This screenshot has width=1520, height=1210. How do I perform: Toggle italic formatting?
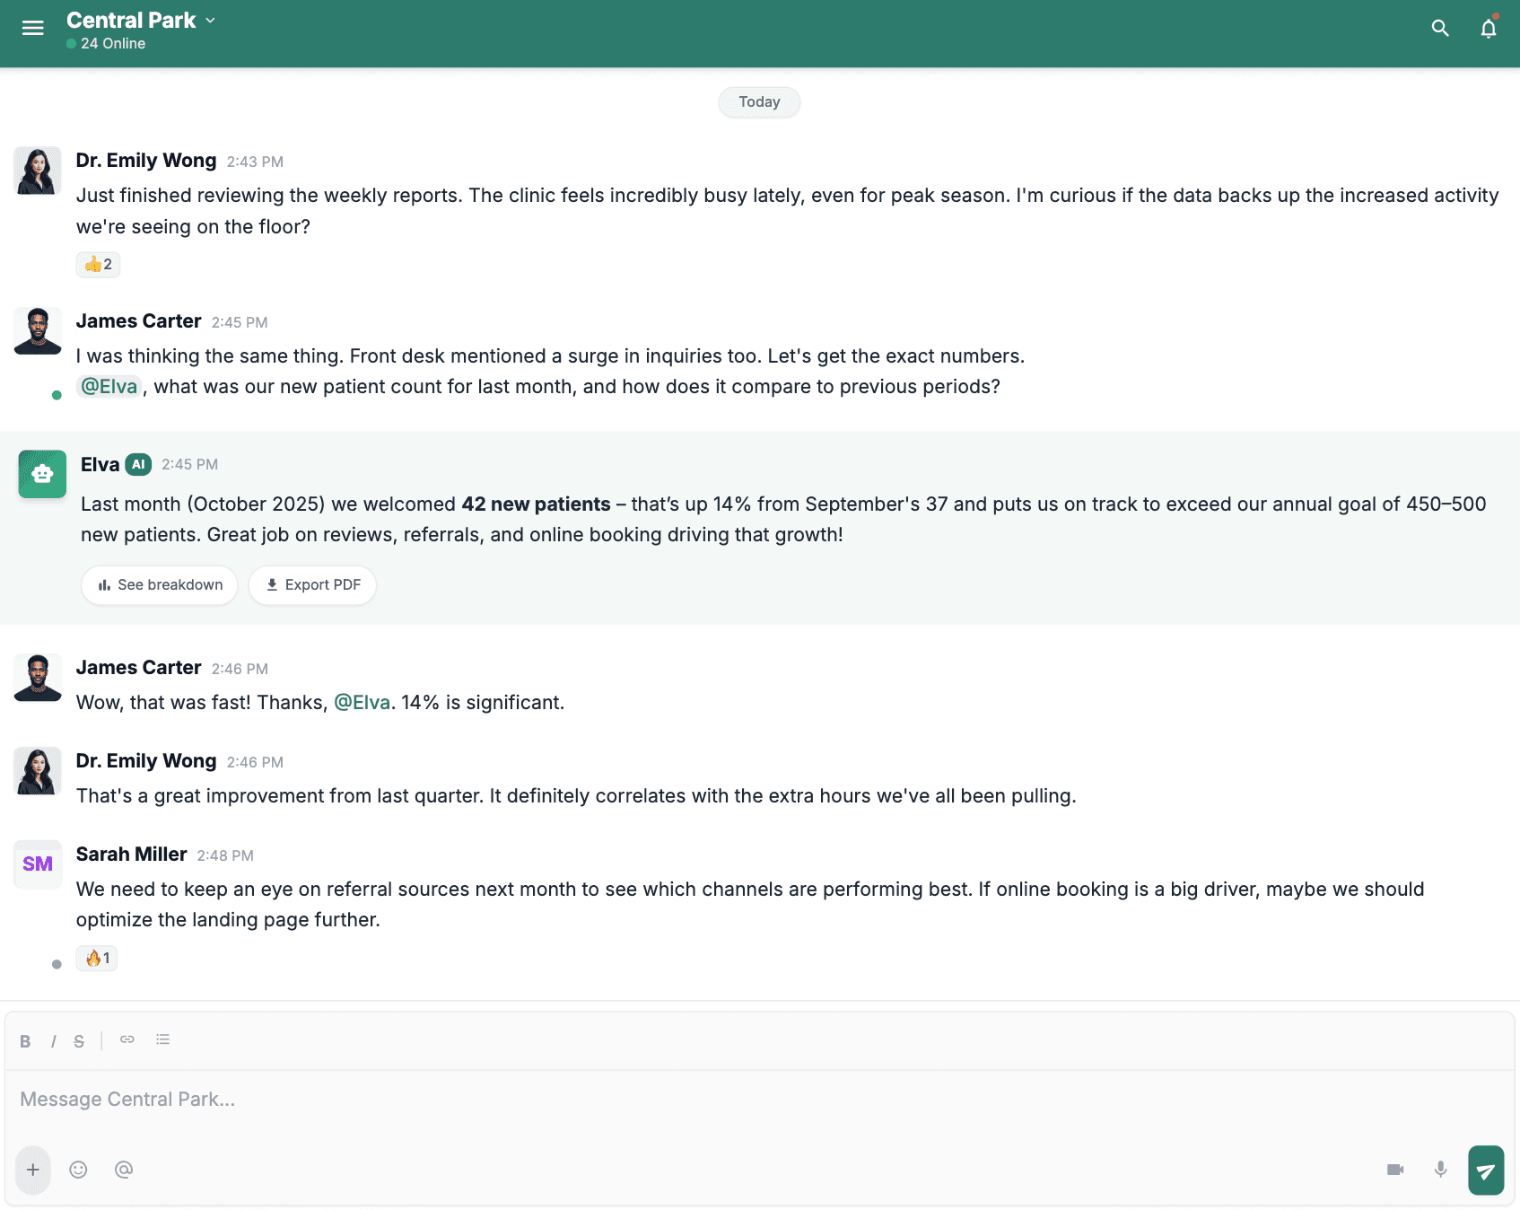54,1041
